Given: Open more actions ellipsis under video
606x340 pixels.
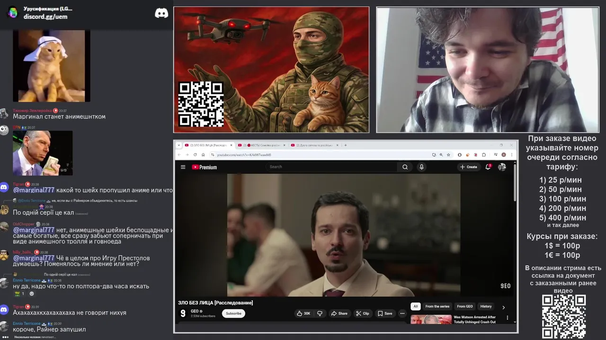Looking at the screenshot, I should (402, 313).
